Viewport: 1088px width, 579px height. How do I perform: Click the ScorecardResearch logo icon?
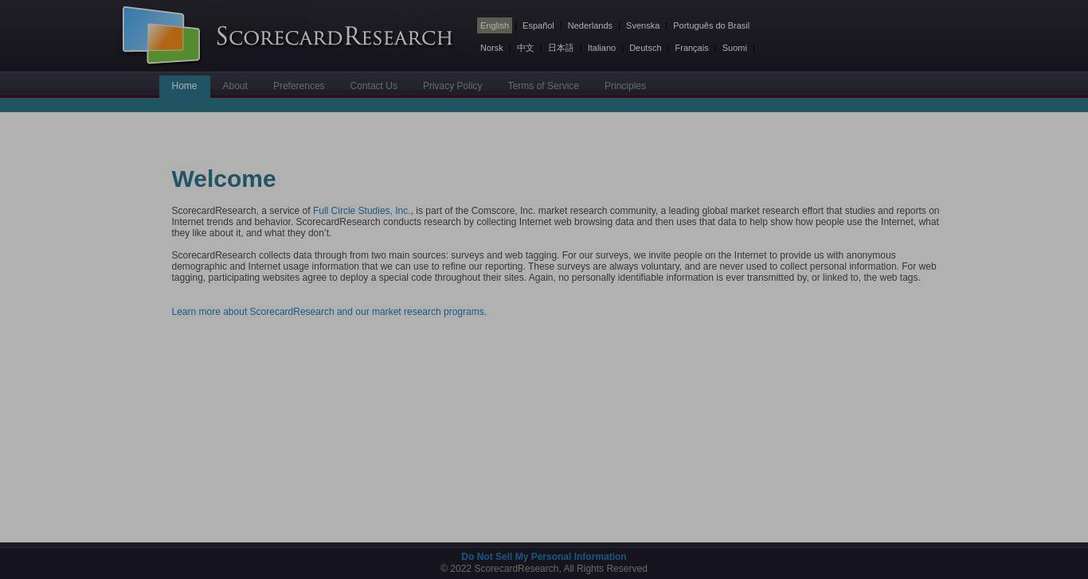(x=161, y=35)
